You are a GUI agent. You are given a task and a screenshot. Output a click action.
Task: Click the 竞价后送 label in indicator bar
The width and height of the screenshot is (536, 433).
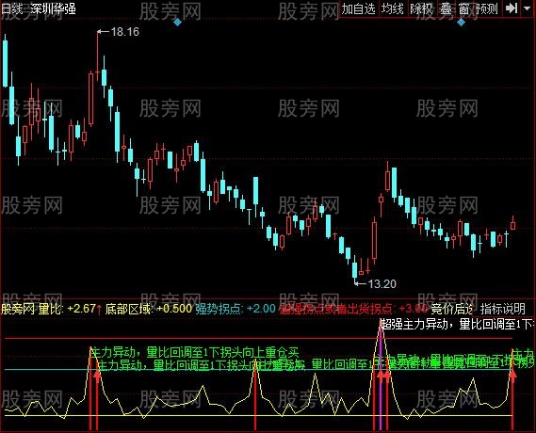click(451, 309)
